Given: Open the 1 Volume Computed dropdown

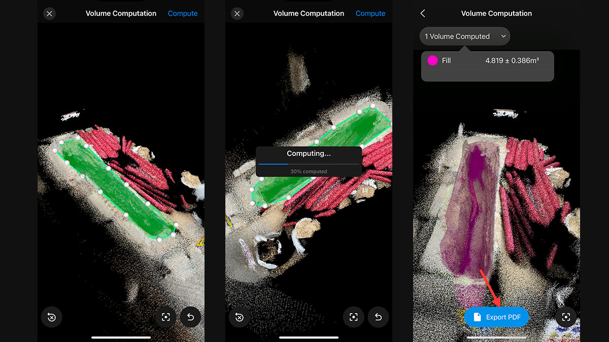Looking at the screenshot, I should click(464, 36).
